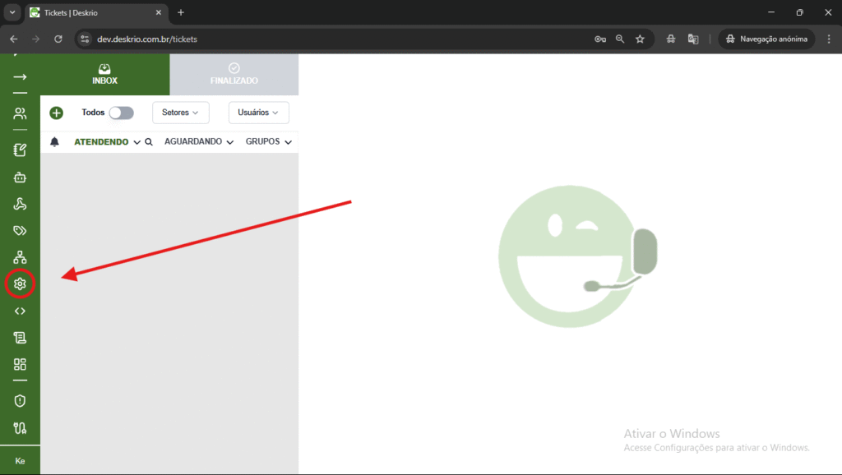Search tickets with the magnifier icon
This screenshot has height=475, width=842.
[x=149, y=142]
